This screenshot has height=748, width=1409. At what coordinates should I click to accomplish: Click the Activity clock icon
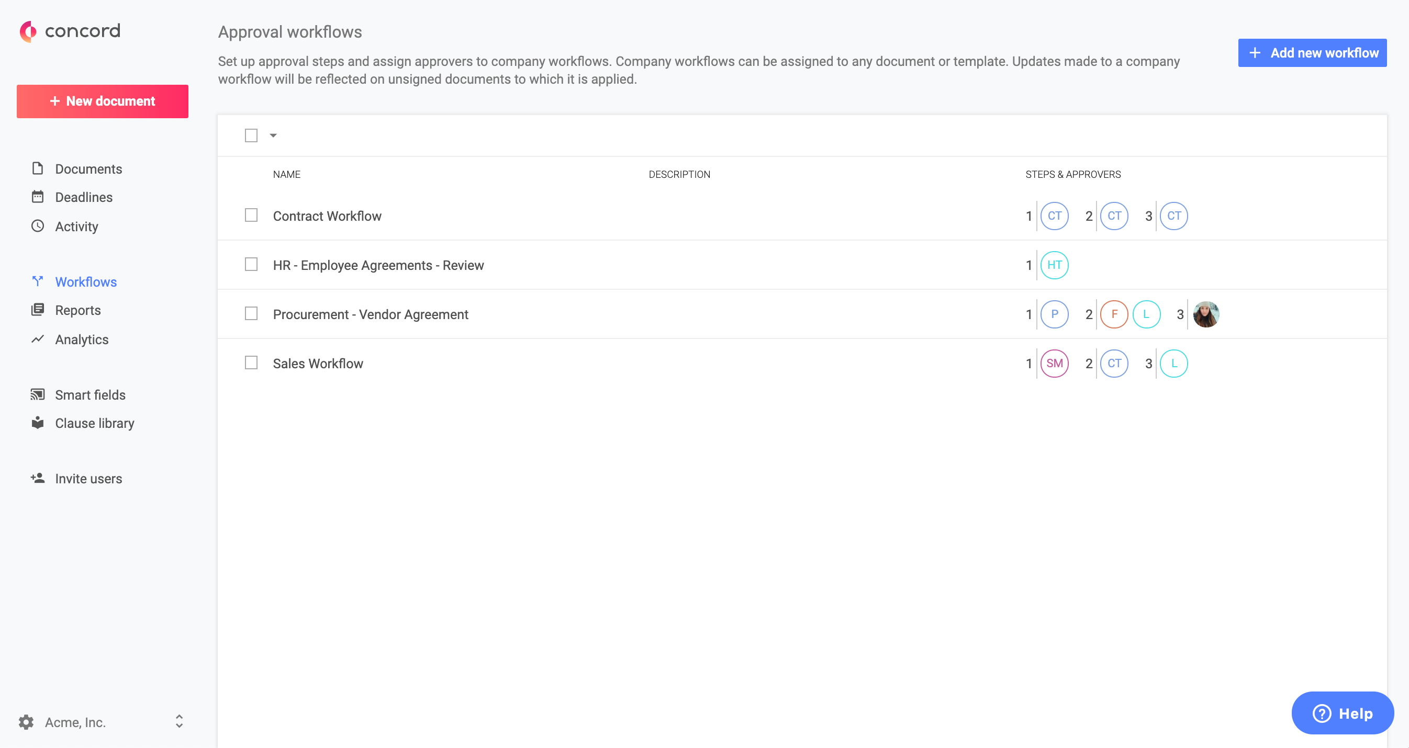click(x=37, y=226)
